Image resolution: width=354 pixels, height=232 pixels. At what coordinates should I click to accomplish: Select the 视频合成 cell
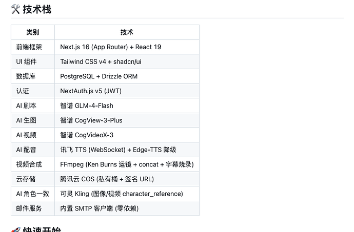[x=33, y=164]
